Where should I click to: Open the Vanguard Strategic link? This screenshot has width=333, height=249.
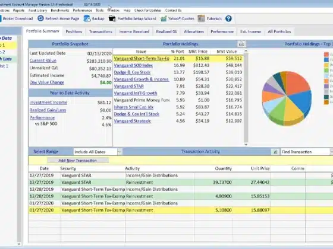[132, 121]
